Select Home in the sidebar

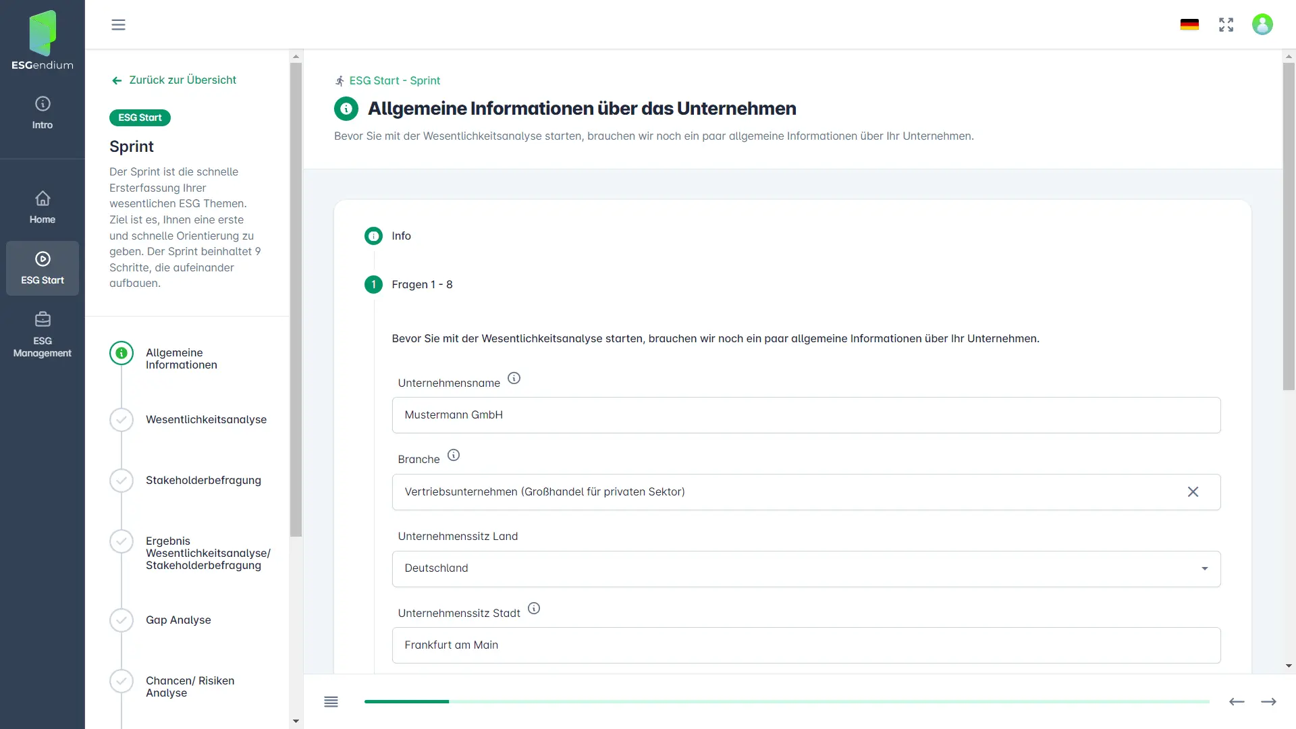42,206
